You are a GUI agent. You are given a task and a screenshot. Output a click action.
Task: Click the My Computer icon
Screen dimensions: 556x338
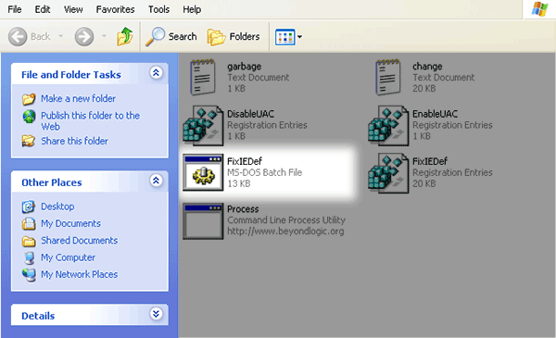[x=29, y=257]
